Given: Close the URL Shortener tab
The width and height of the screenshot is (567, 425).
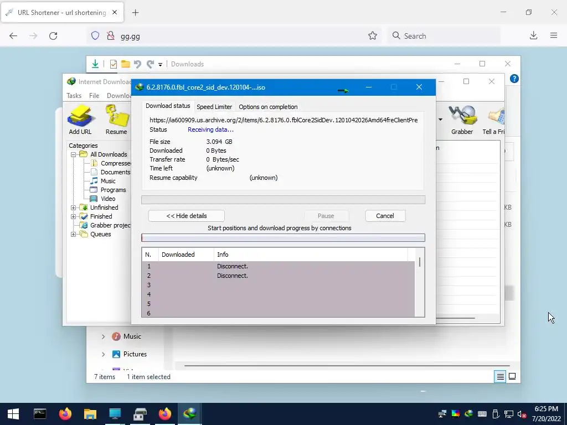Looking at the screenshot, I should pyautogui.click(x=115, y=12).
